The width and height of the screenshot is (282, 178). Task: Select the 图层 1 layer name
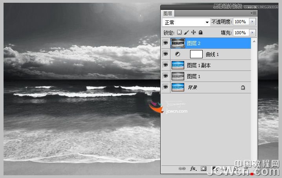click(x=194, y=76)
